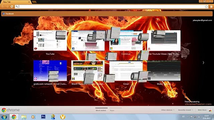Open the Facebook bookmark
Viewport: 214px width, 120px height.
tap(8, 14)
